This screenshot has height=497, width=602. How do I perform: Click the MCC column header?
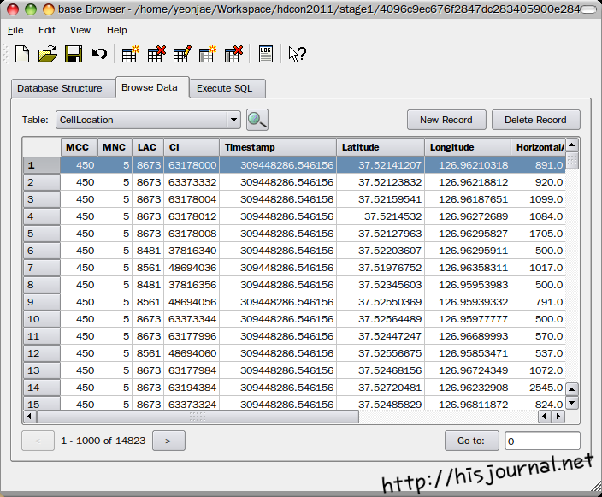click(79, 147)
